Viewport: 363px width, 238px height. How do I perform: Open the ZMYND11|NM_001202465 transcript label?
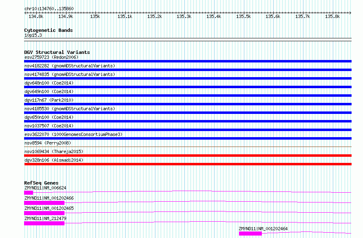pyautogui.click(x=49, y=208)
